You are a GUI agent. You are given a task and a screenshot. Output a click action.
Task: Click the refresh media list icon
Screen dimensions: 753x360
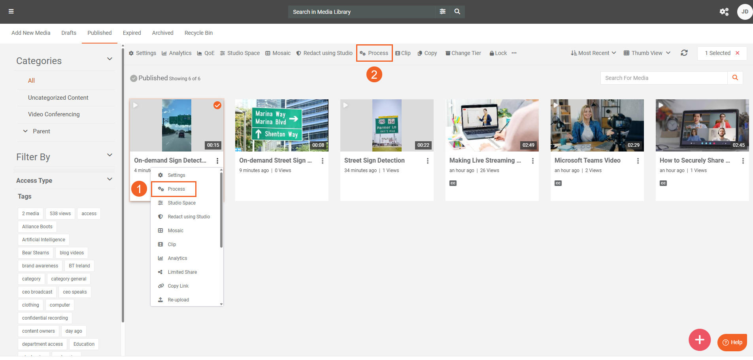[x=684, y=53]
